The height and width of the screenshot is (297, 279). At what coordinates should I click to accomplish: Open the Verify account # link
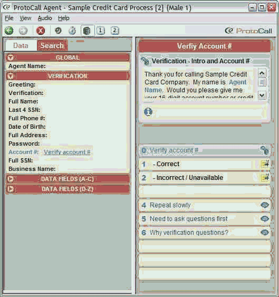(67, 152)
